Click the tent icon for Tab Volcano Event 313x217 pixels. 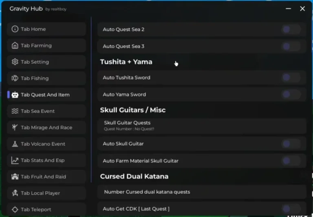[15, 144]
